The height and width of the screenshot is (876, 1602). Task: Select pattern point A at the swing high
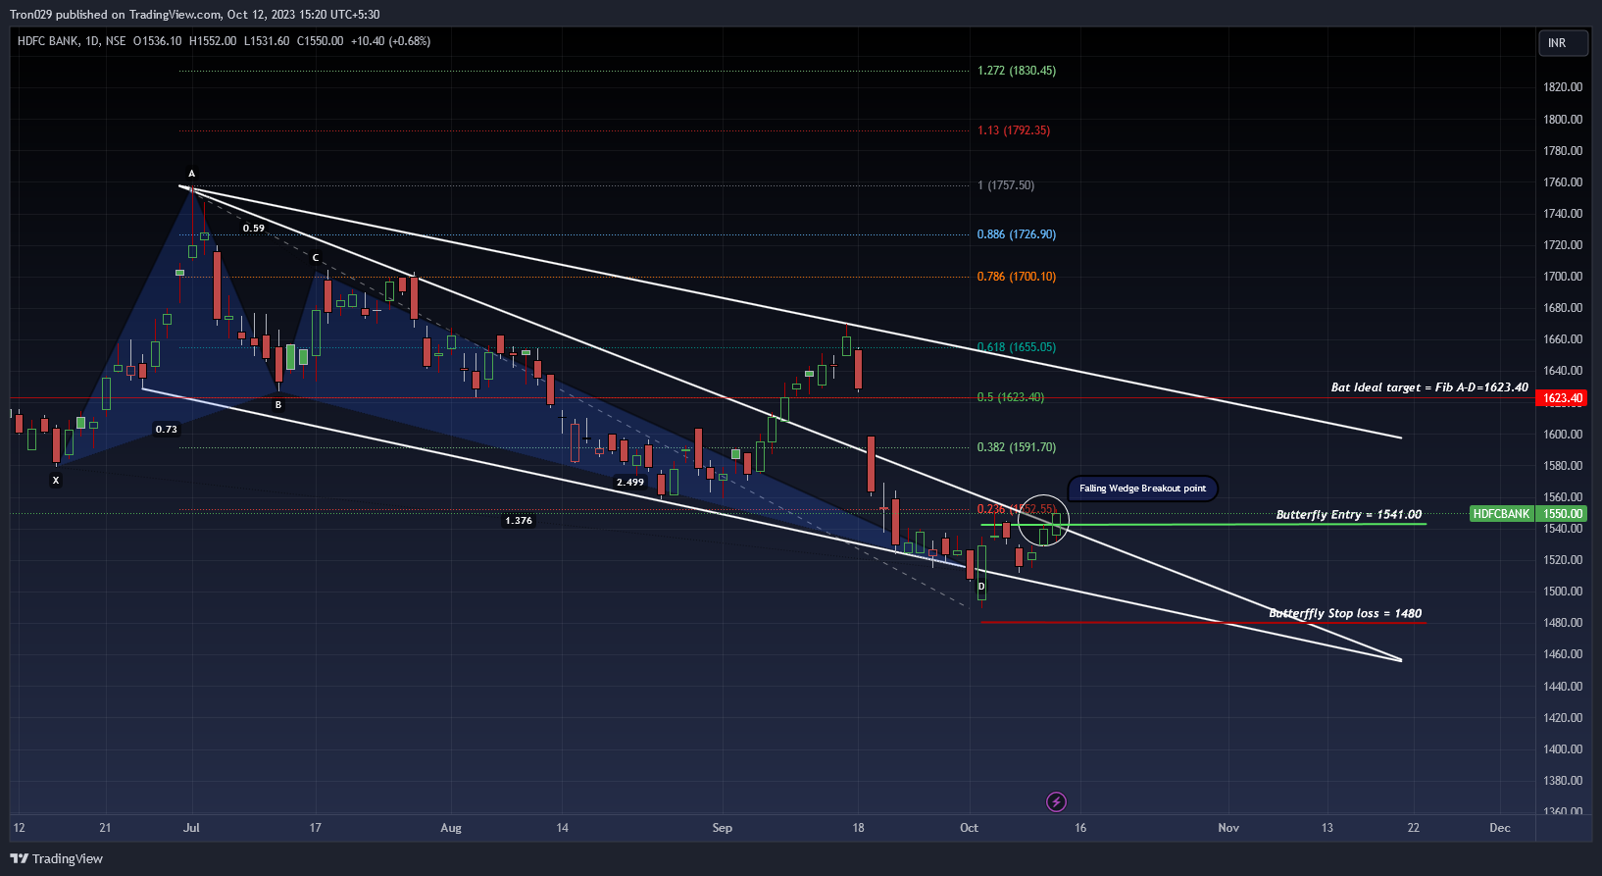pyautogui.click(x=192, y=174)
